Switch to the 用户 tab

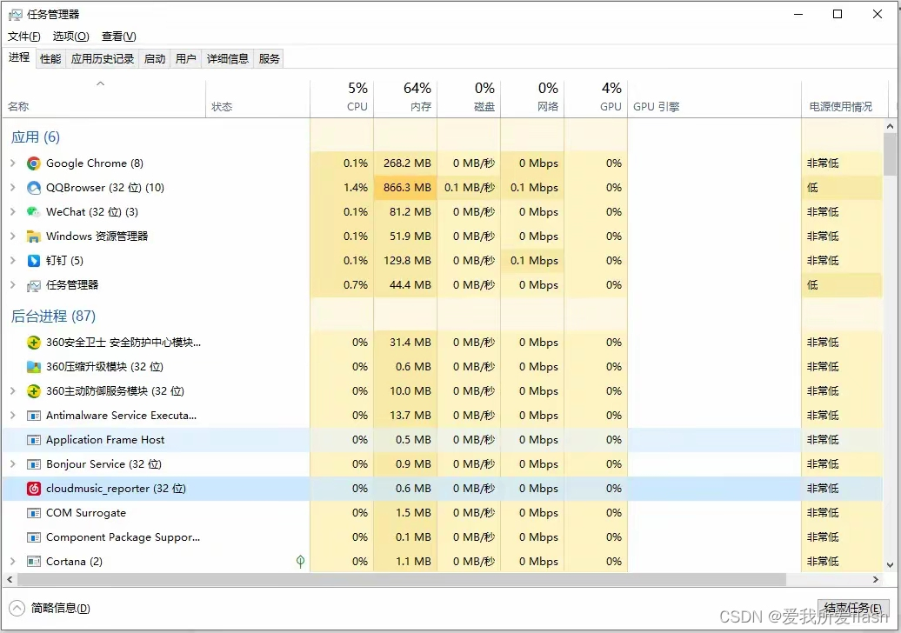(x=185, y=58)
